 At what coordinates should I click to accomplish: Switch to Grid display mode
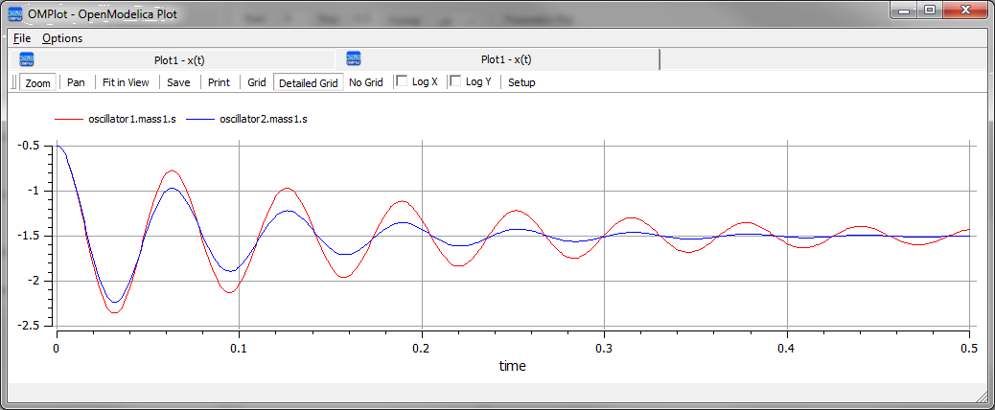pos(257,82)
